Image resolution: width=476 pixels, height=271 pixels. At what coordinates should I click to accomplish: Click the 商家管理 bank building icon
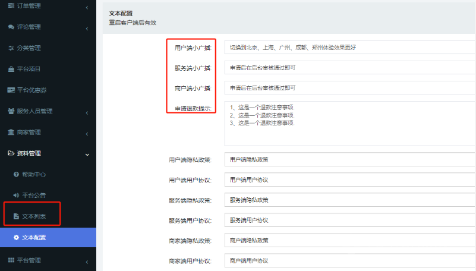tap(11, 132)
